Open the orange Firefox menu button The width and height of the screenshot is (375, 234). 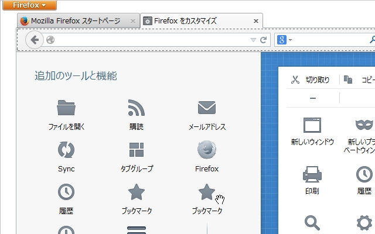click(x=30, y=5)
